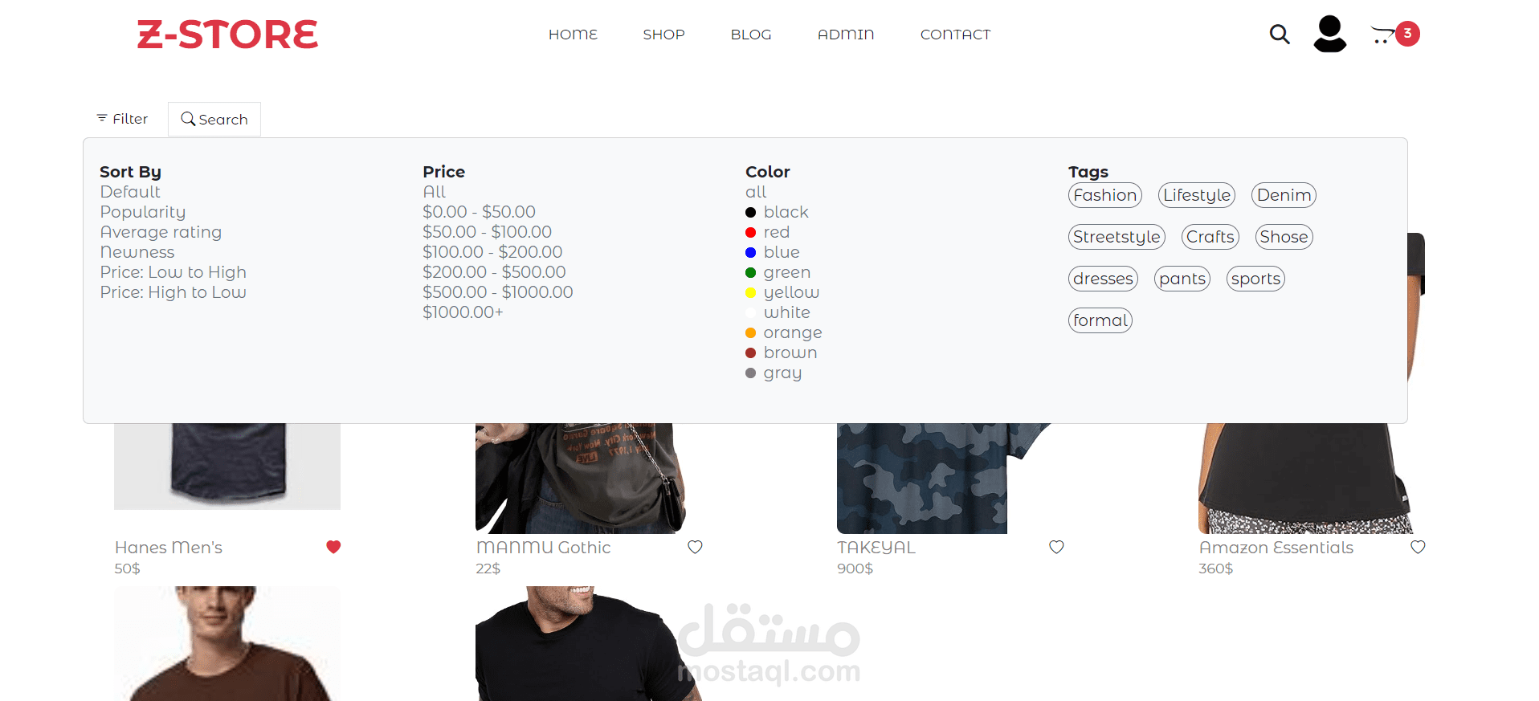Favorite the MANMU Gothic product heart
The image size is (1539, 701).
click(x=695, y=547)
